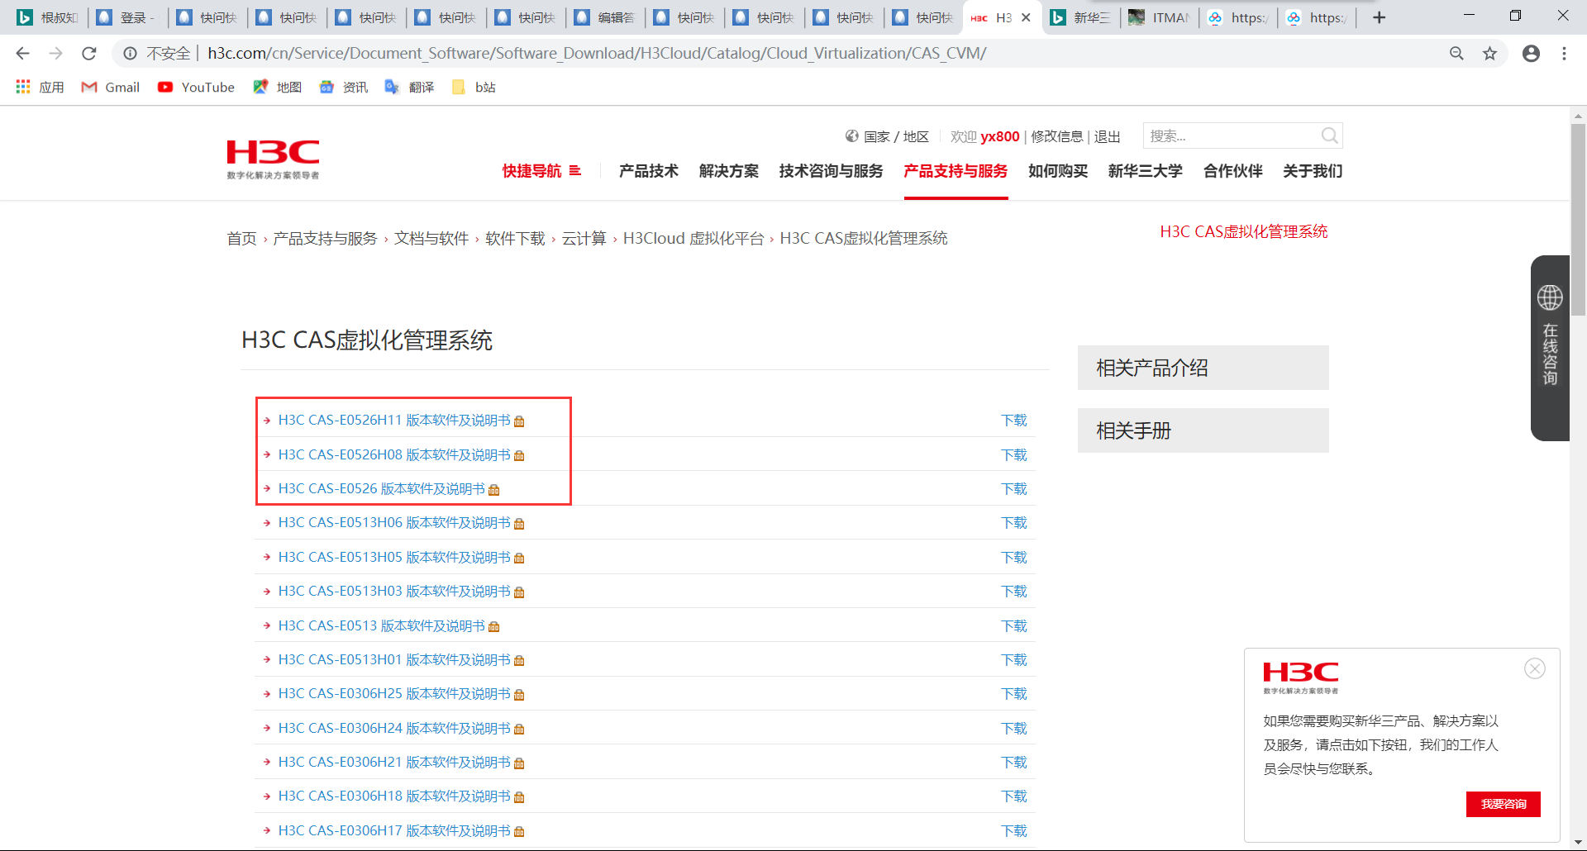Close the H3C consultation popup

1535,668
